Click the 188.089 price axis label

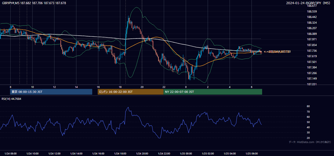tap(312, 34)
